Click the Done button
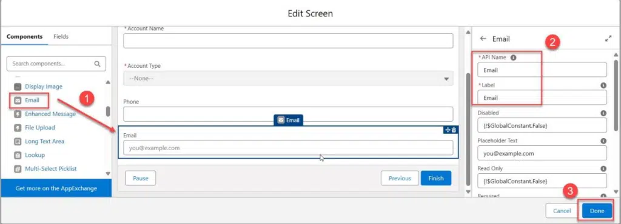 (597, 211)
